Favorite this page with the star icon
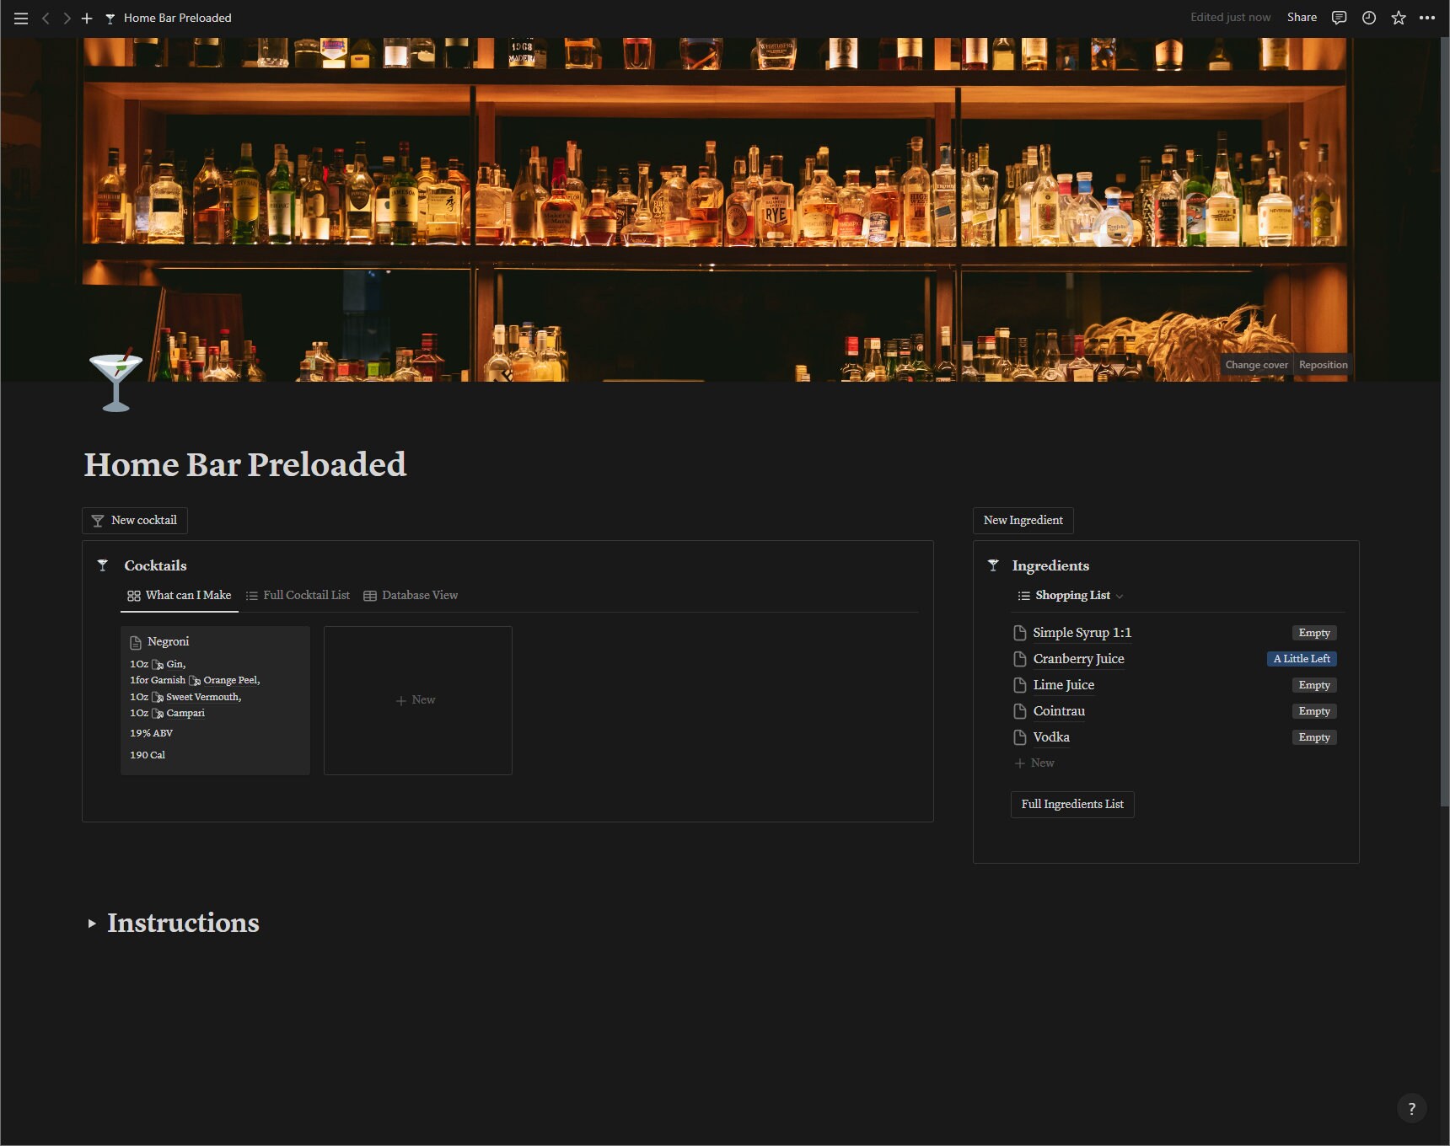 [x=1399, y=18]
